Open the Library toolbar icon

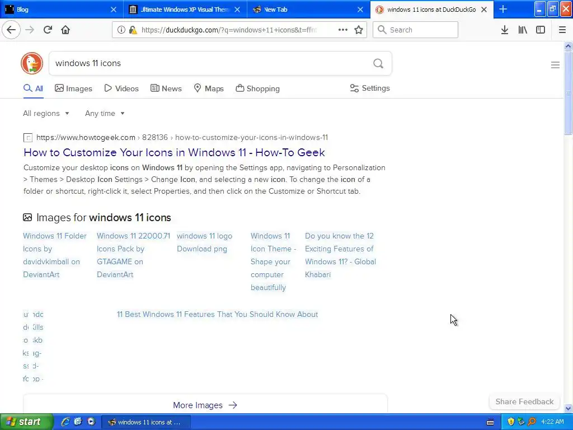coord(523,30)
